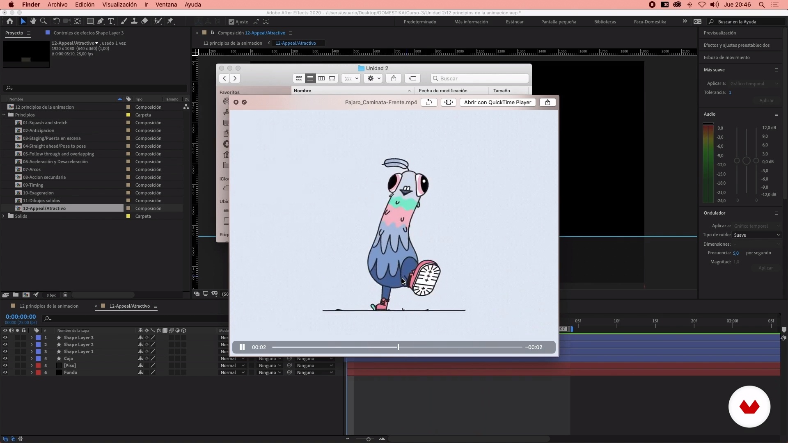The height and width of the screenshot is (443, 788).
Task: Expand the Solids folder
Action: pos(4,216)
